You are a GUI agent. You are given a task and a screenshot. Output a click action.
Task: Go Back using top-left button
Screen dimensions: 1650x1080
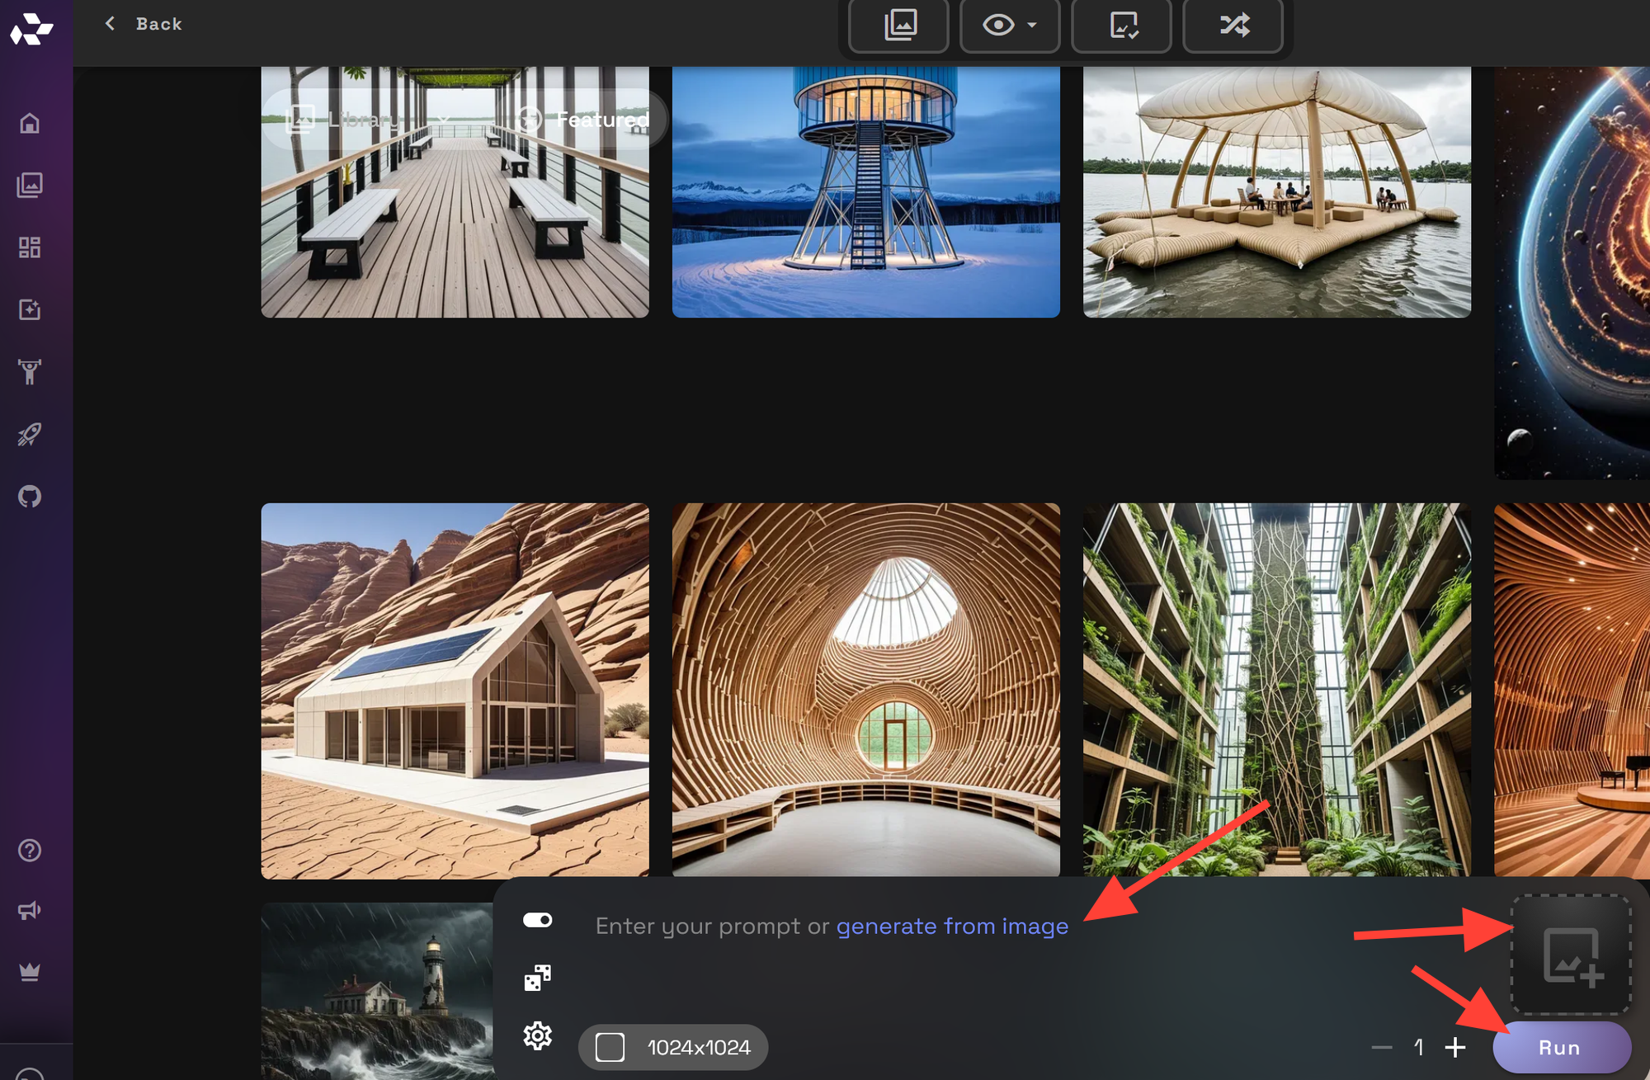[x=144, y=24]
